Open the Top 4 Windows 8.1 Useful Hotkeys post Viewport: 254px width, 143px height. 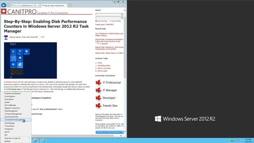[x=109, y=35]
